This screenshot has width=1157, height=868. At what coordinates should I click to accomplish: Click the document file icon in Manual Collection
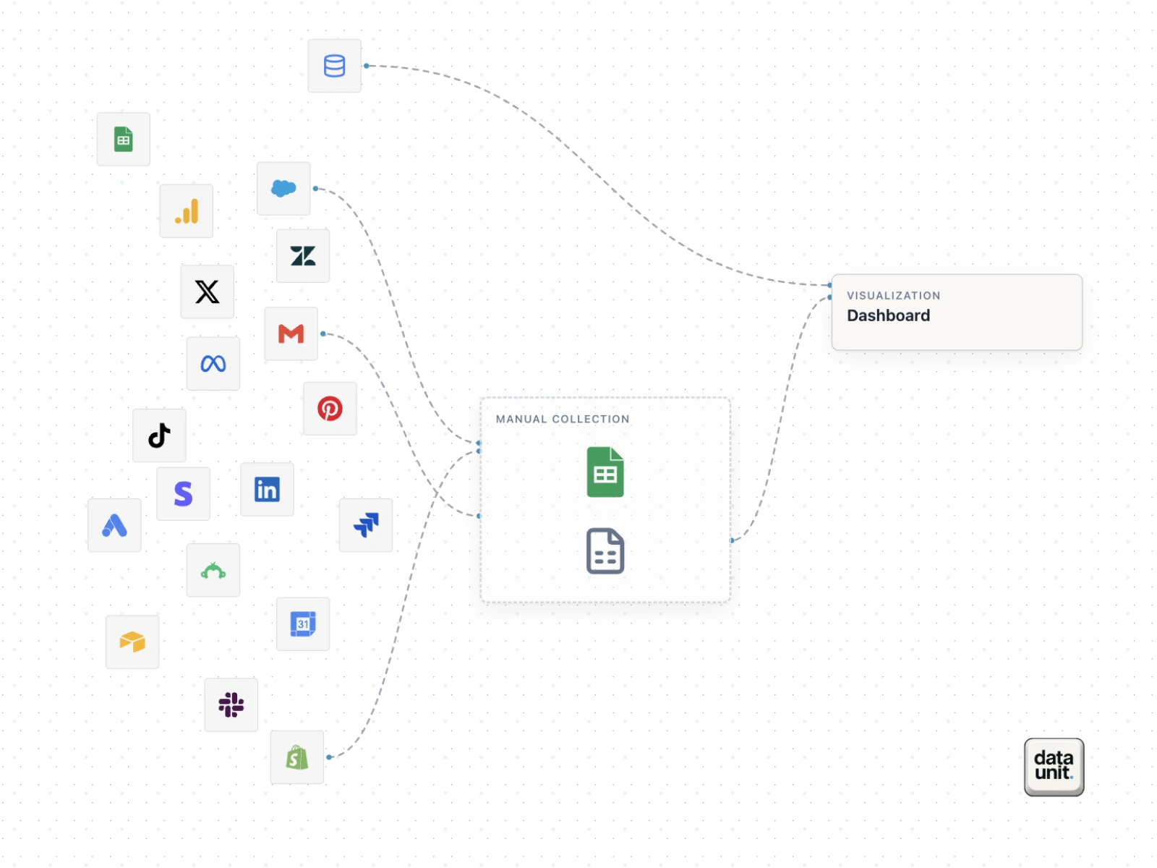click(605, 551)
